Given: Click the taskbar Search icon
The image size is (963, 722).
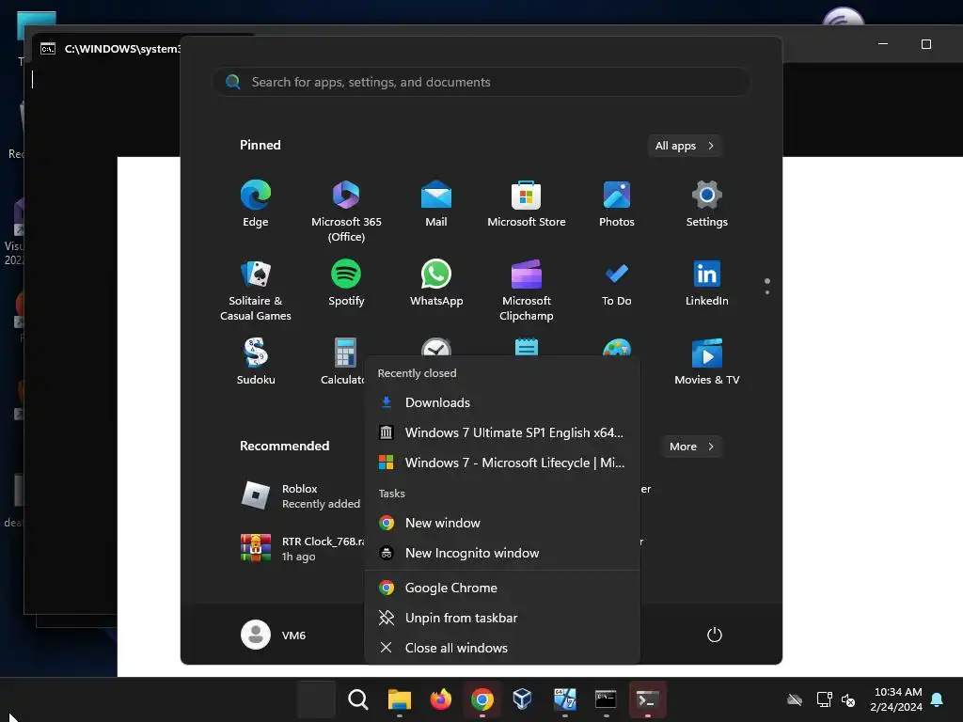Looking at the screenshot, I should tap(357, 699).
